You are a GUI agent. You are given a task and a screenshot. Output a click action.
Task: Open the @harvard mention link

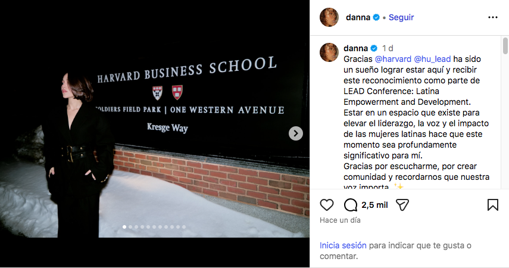coord(393,59)
